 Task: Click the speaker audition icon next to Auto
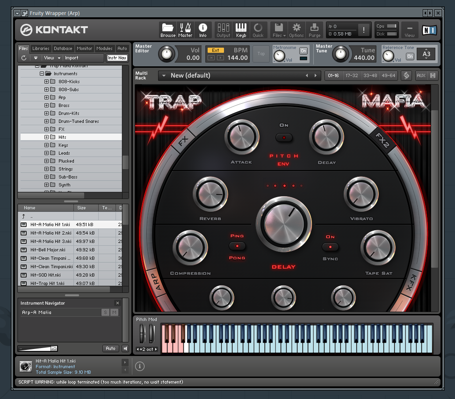coord(125,348)
